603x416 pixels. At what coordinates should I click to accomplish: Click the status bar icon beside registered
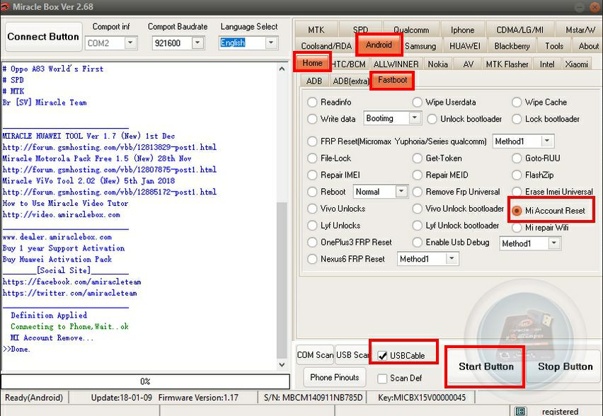(520, 411)
